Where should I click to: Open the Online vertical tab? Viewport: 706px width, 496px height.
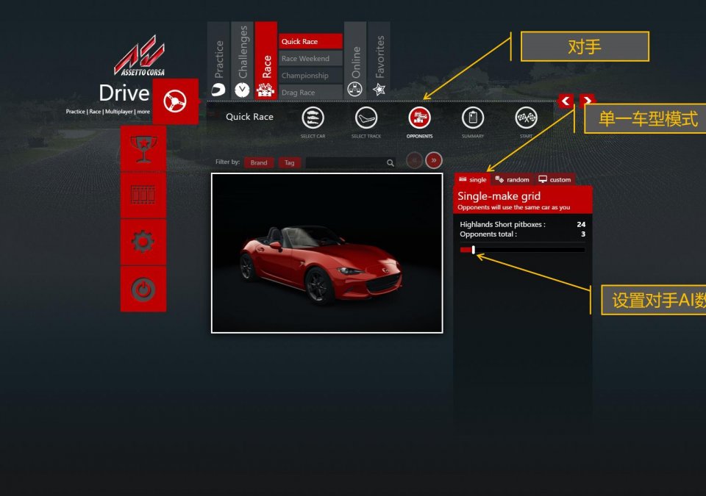tap(355, 60)
